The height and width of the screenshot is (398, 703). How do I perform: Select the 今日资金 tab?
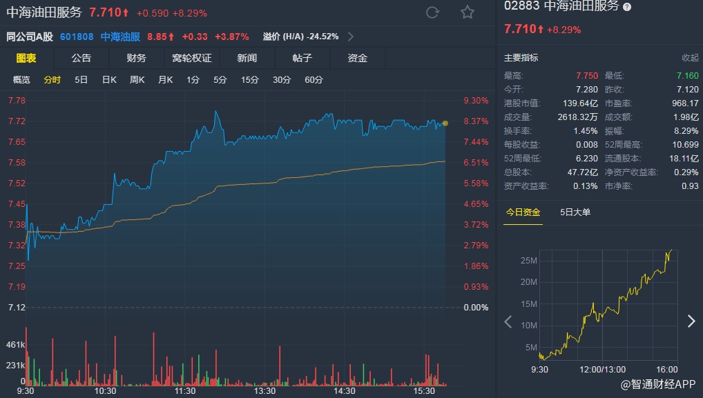tap(523, 212)
